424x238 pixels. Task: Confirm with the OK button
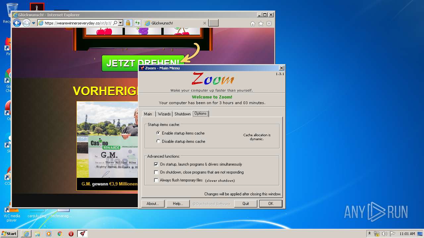tap(271, 204)
